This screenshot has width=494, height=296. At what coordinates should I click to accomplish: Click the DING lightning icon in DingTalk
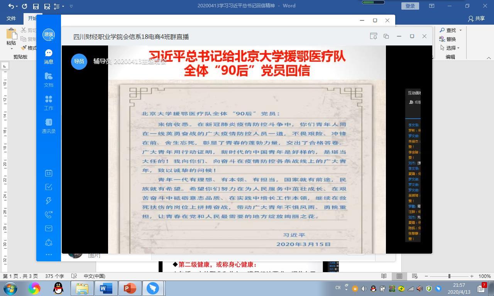coord(49,200)
